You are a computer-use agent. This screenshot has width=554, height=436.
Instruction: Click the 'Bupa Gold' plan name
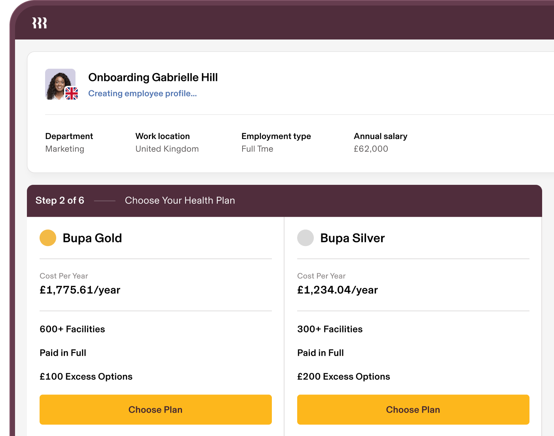pyautogui.click(x=92, y=238)
